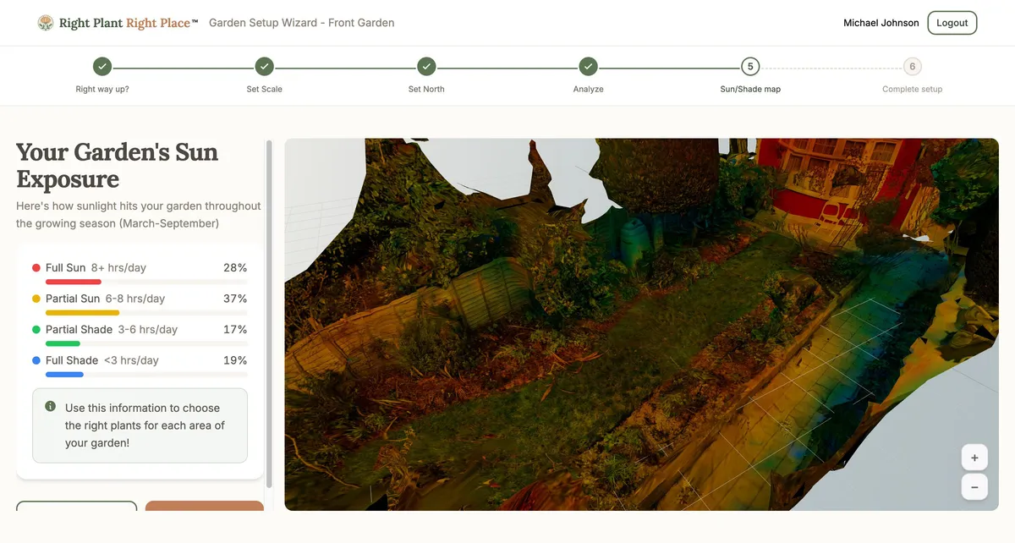Click the Complete setup step 6 circle

(912, 66)
